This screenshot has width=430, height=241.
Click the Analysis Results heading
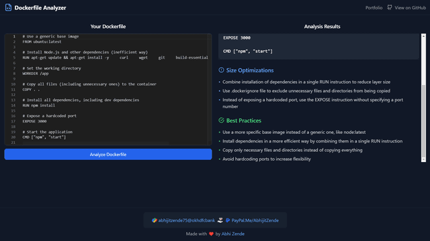pyautogui.click(x=322, y=27)
